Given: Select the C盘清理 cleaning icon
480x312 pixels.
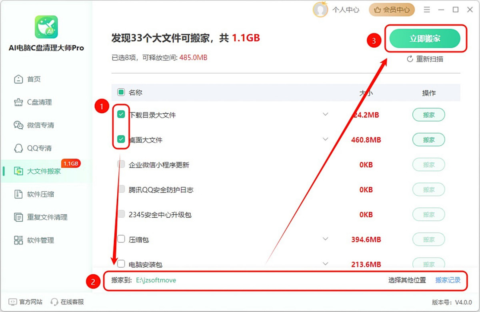Looking at the screenshot, I should 18,102.
